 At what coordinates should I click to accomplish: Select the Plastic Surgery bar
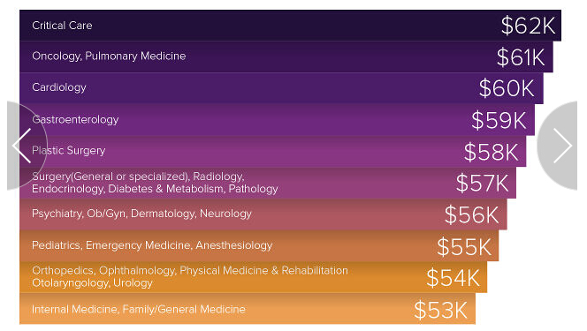[272, 151]
